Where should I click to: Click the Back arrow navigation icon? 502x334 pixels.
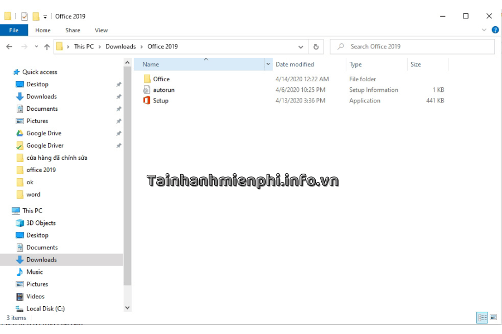(x=9, y=47)
